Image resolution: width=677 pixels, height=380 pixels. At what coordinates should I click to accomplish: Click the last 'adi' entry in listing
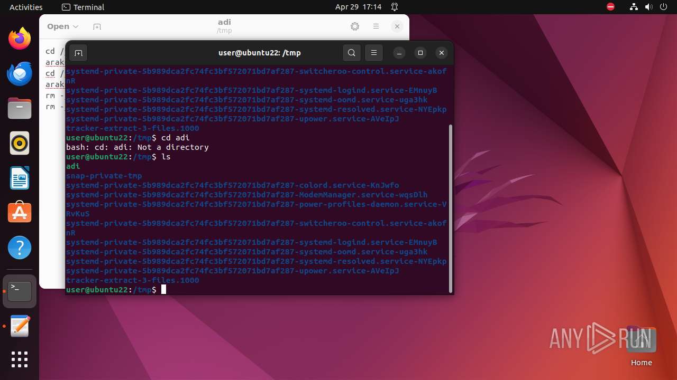click(x=73, y=166)
